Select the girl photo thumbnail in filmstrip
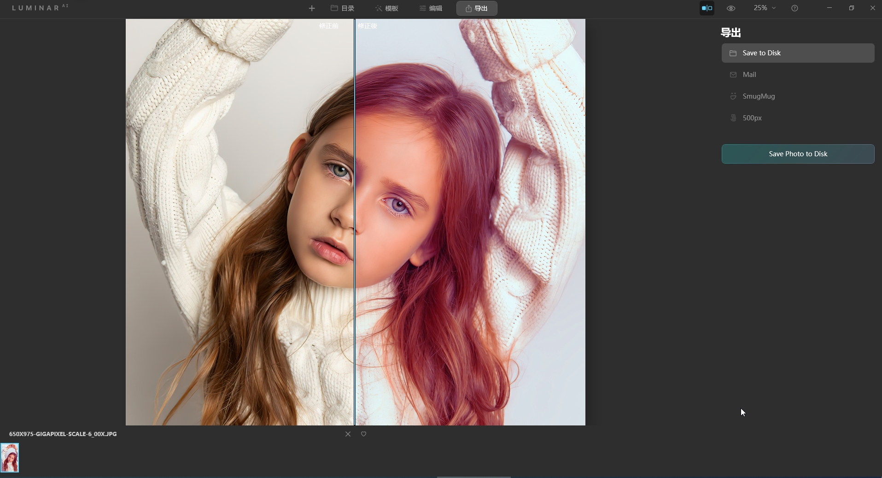The image size is (882, 478). pos(10,458)
